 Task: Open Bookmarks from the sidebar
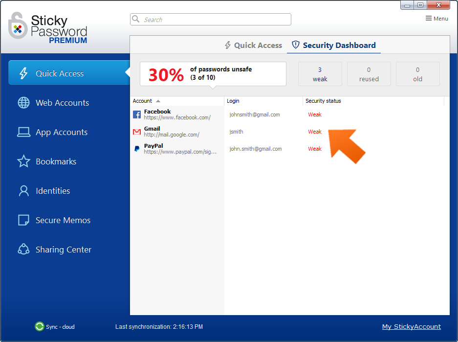pyautogui.click(x=56, y=161)
